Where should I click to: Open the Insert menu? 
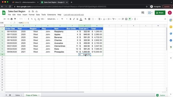[25, 15]
